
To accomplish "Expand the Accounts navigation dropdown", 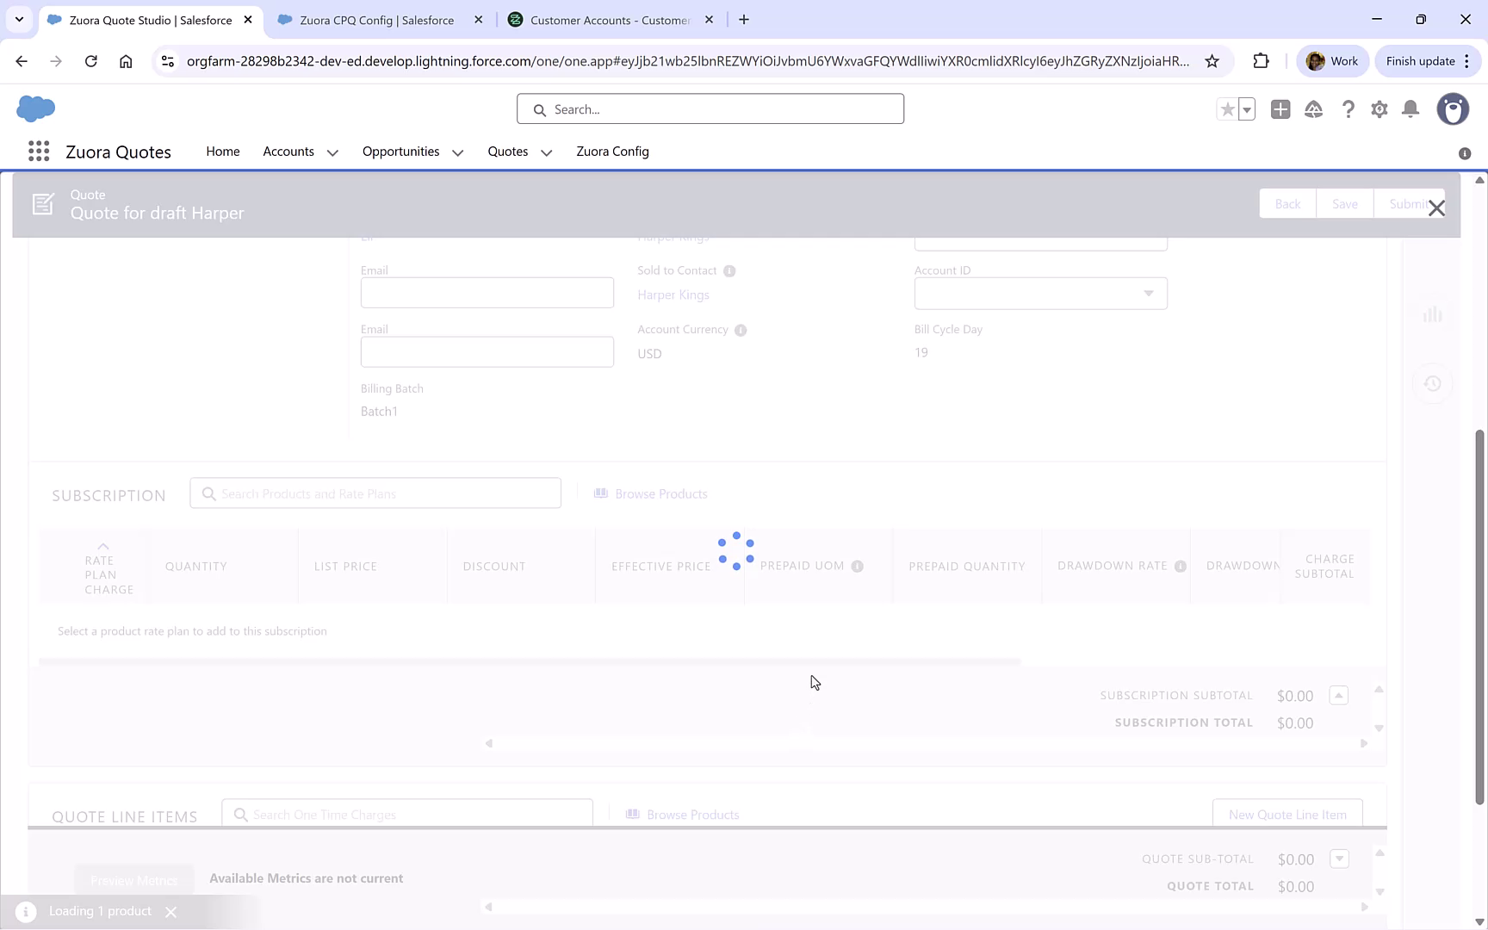I will point(333,152).
